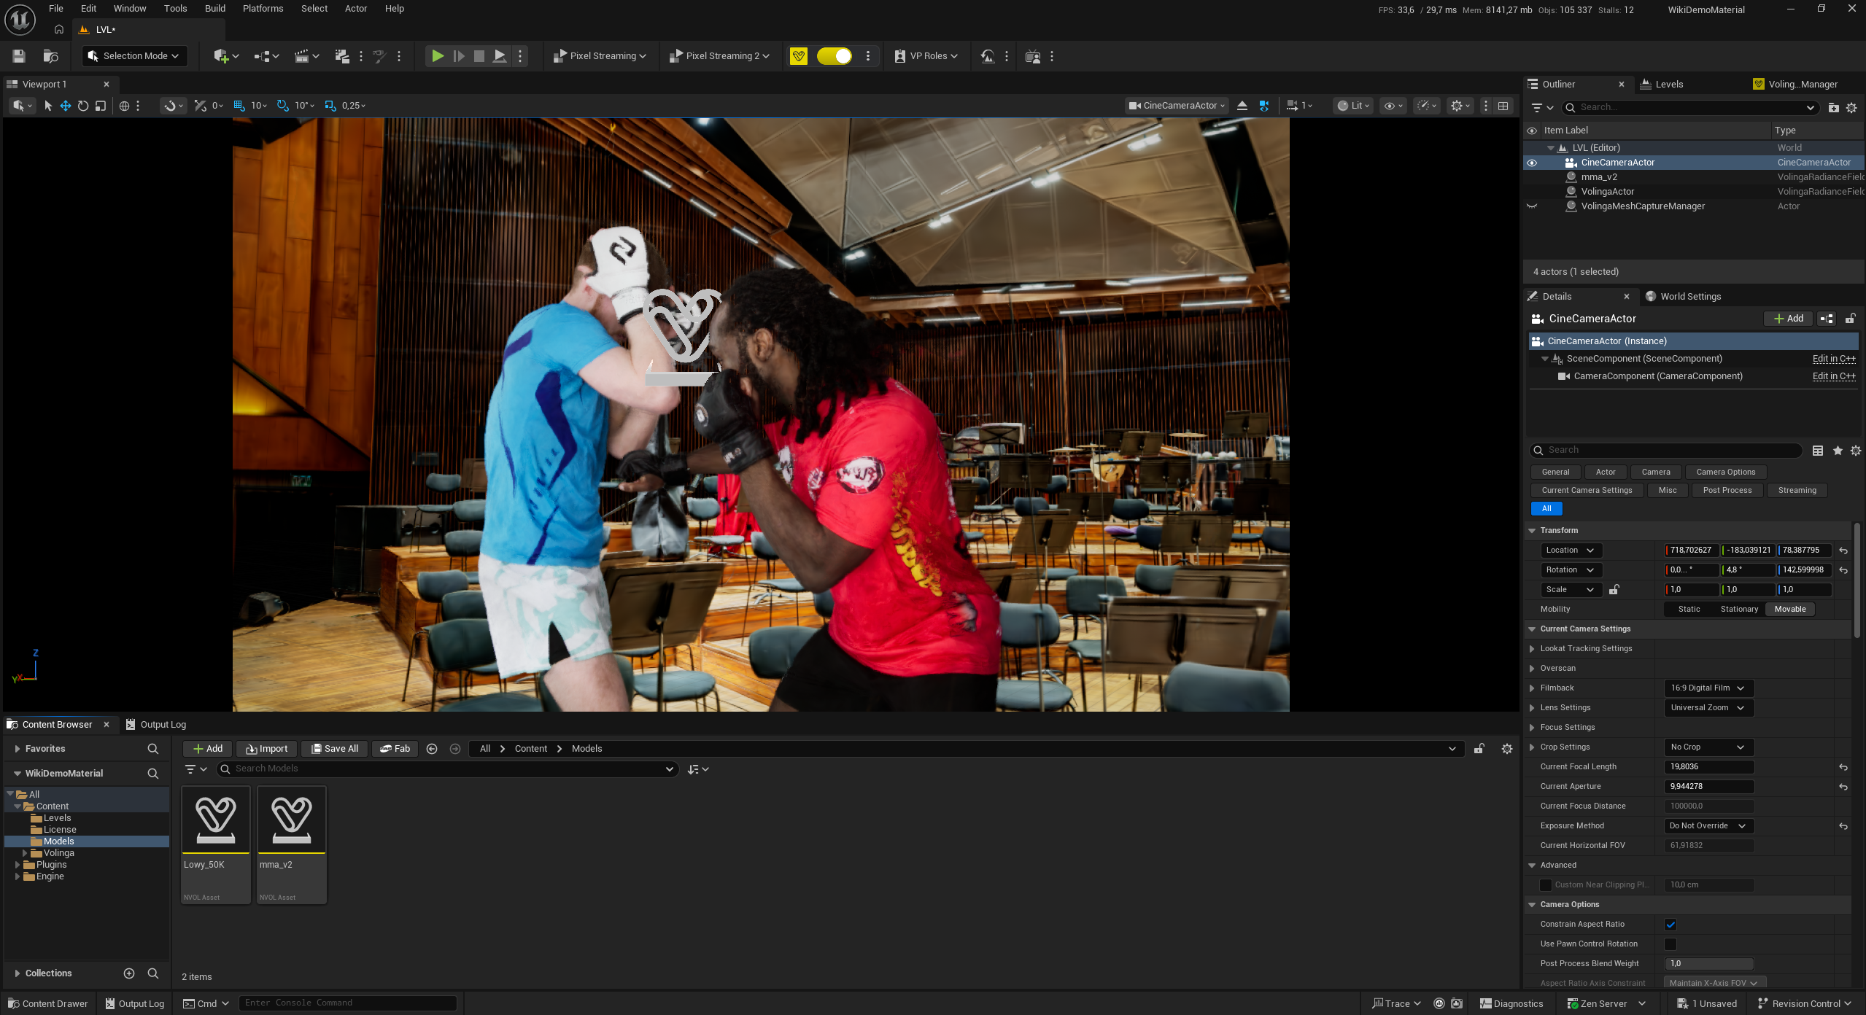
Task: Save the current level with the floppy disk icon
Action: pyautogui.click(x=19, y=56)
